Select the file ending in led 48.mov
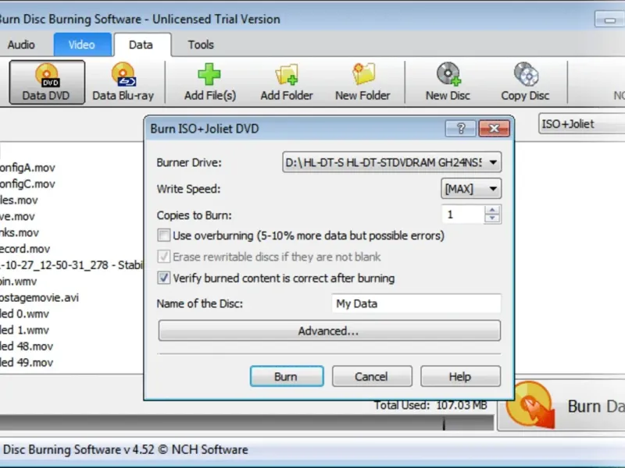 27,346
